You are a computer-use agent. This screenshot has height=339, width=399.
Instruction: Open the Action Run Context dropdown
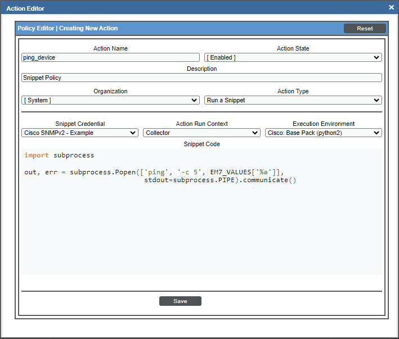[201, 133]
